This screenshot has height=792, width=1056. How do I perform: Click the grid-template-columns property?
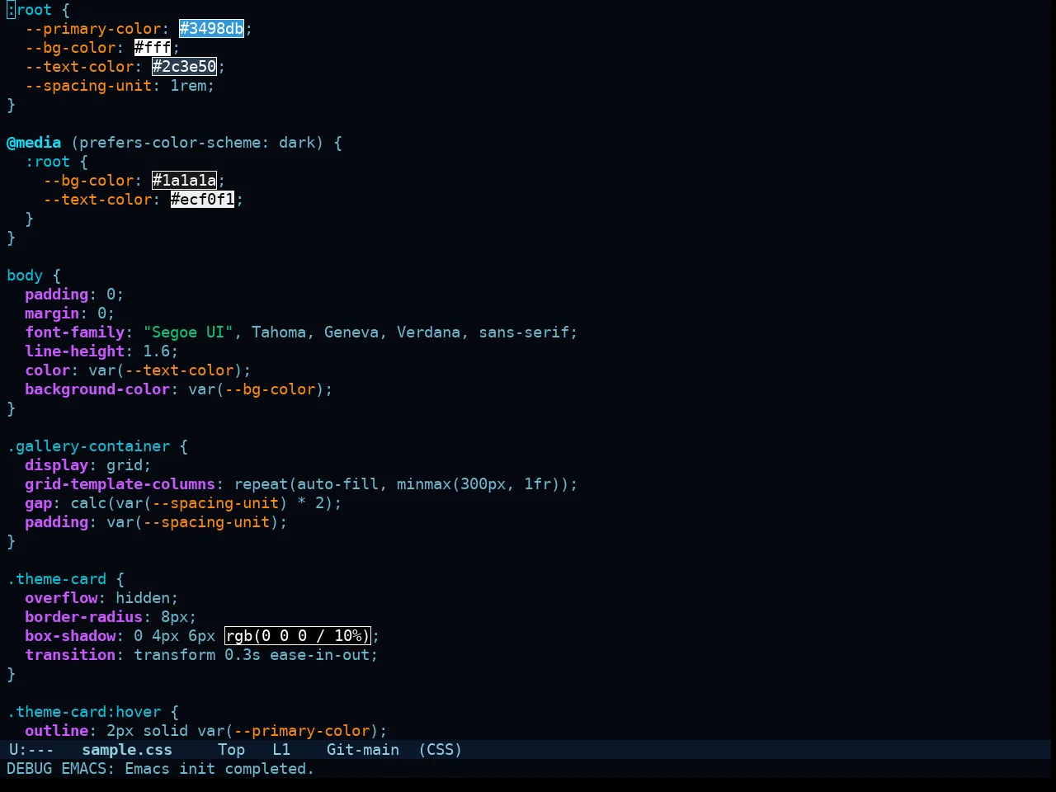click(x=120, y=484)
